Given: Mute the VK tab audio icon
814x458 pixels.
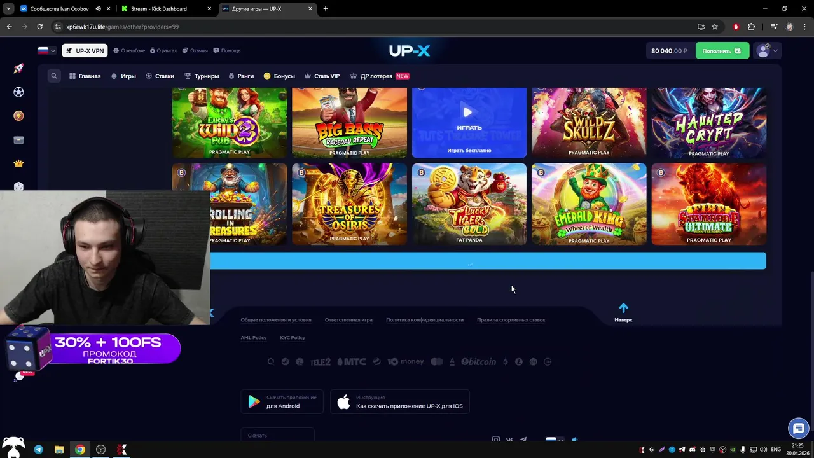Looking at the screenshot, I should pos(98,9).
